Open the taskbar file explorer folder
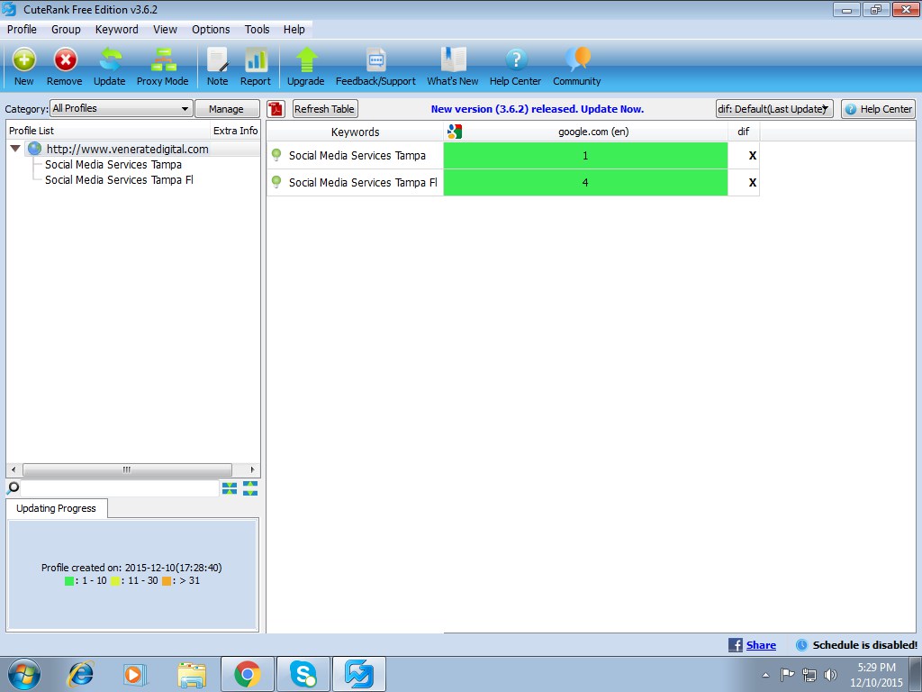 tap(192, 674)
